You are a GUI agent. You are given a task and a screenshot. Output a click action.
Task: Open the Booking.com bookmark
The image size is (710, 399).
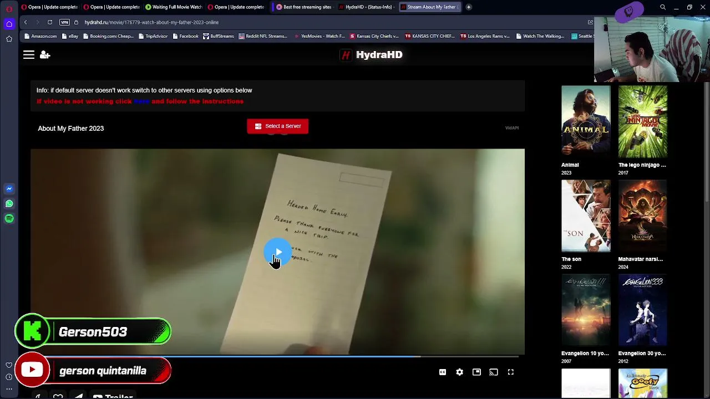tap(108, 37)
